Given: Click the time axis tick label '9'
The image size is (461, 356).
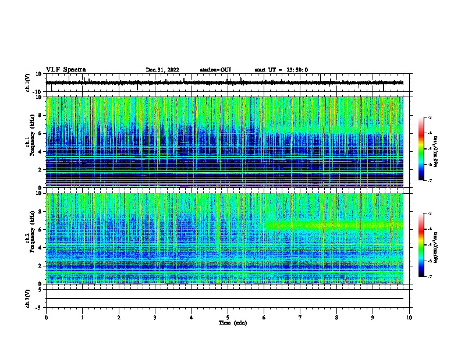Looking at the screenshot, I should tap(373, 318).
